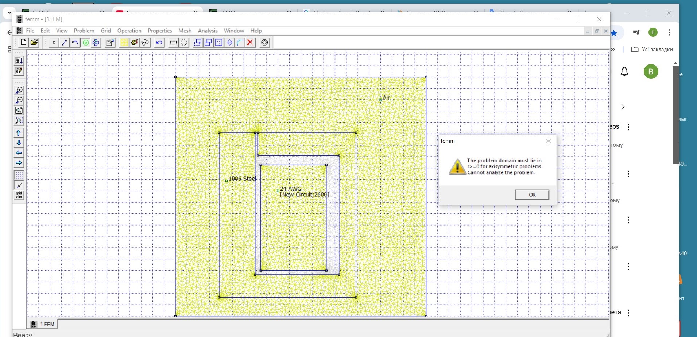
Task: Click OK in the femm warning dialog
Action: 532,195
